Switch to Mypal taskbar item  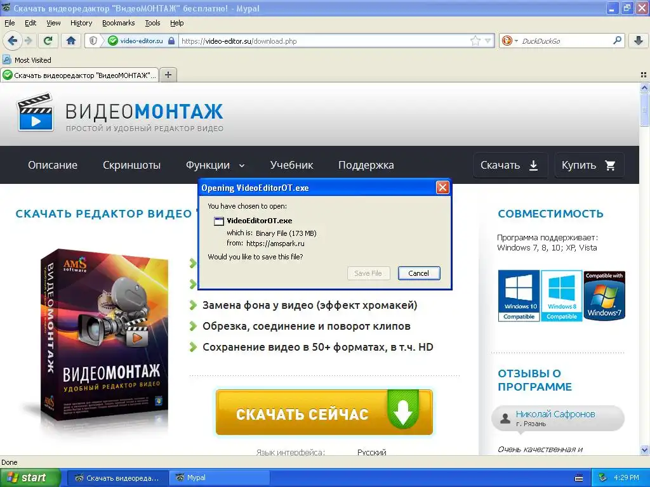(x=219, y=478)
